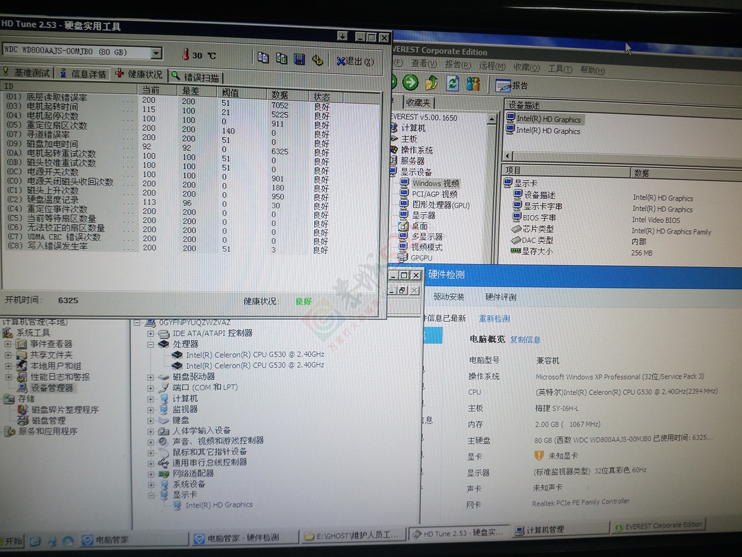
Task: Click EVEREST refresh icon
Action: [x=452, y=83]
